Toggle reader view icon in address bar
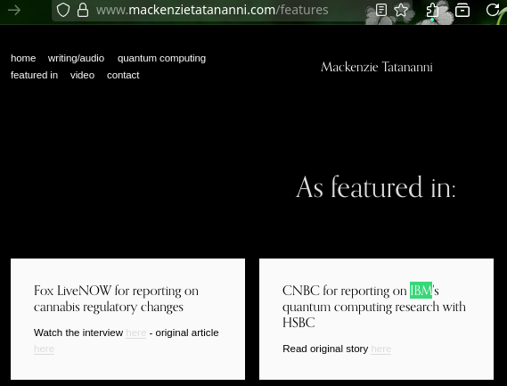The width and height of the screenshot is (507, 386). [x=381, y=10]
